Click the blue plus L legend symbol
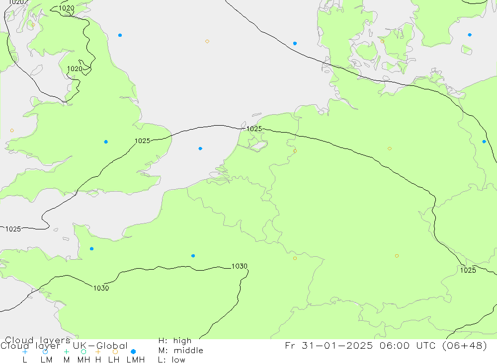The image size is (497, 364). tap(25, 352)
